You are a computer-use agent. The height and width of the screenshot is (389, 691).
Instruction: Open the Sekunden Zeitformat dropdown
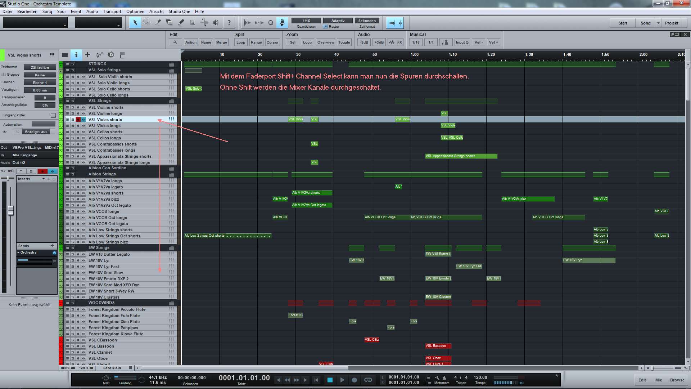(x=367, y=21)
